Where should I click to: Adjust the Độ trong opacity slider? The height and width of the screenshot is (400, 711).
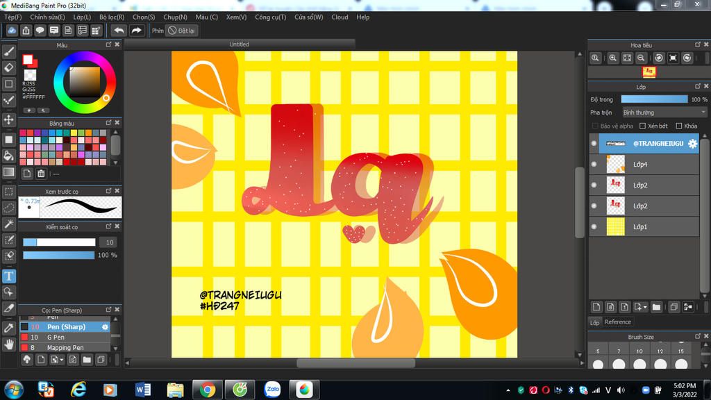tap(654, 99)
